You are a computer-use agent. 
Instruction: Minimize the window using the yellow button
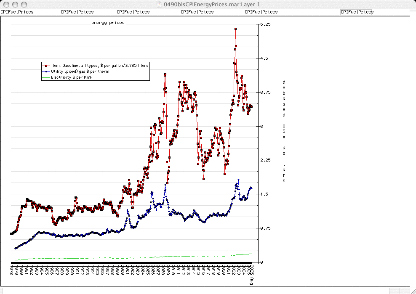[x=14, y=4]
